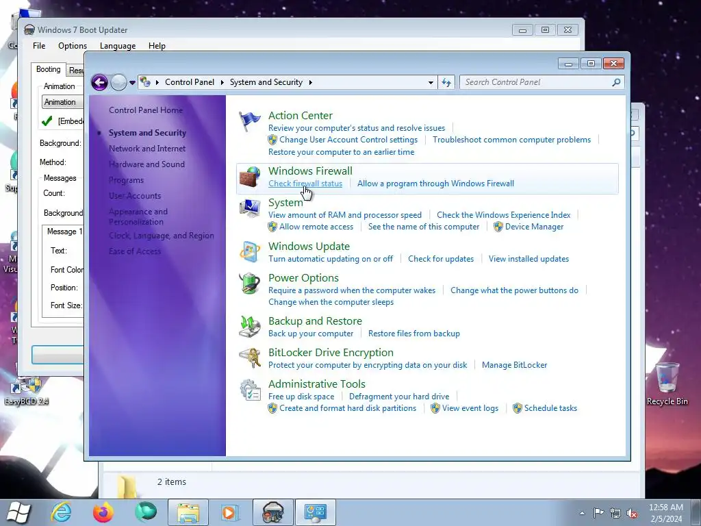Open Allow a program through Windows Firewall
Viewport: 701px width, 526px height.
(x=435, y=184)
